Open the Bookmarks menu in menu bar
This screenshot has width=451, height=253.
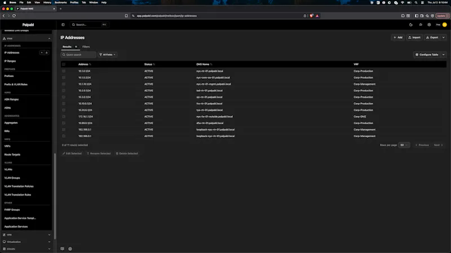tap(60, 2)
